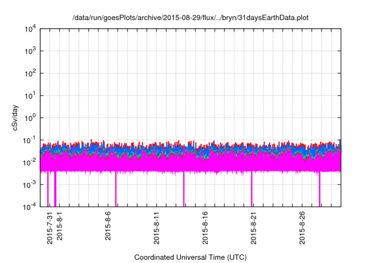Select the y-axis label 10^1
Image resolution: width=376 pixels, height=263 pixels.
30,96
